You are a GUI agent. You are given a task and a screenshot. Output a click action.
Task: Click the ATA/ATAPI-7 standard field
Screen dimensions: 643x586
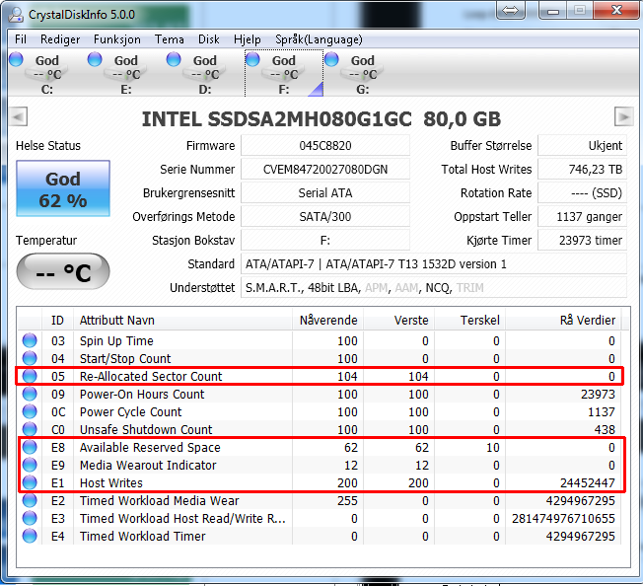[x=434, y=264]
